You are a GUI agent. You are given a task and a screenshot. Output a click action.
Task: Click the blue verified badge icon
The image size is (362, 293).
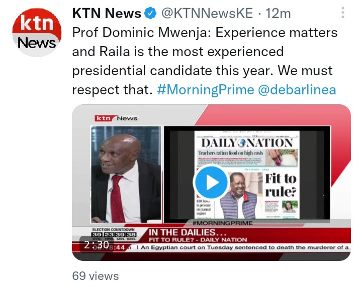click(150, 13)
